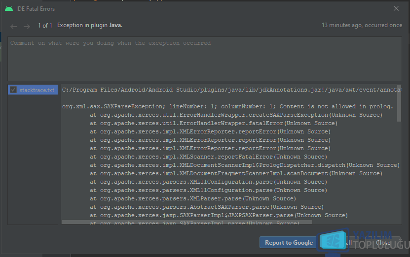Go to next error with forward arrow

[x=27, y=27]
